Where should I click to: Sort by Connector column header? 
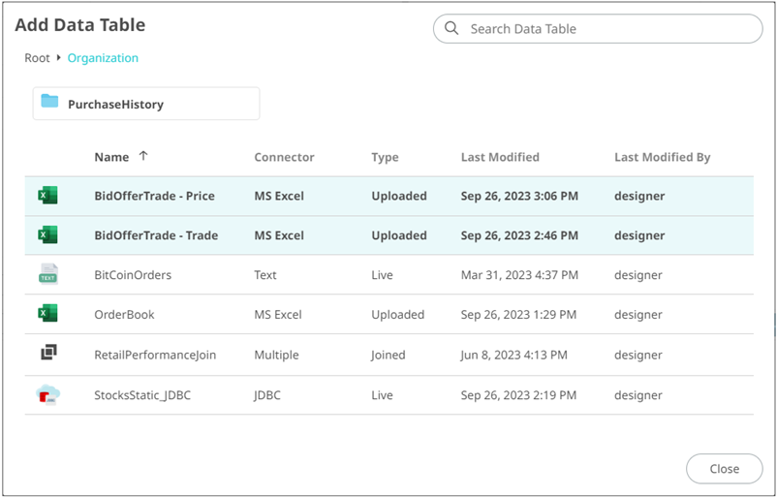(284, 157)
